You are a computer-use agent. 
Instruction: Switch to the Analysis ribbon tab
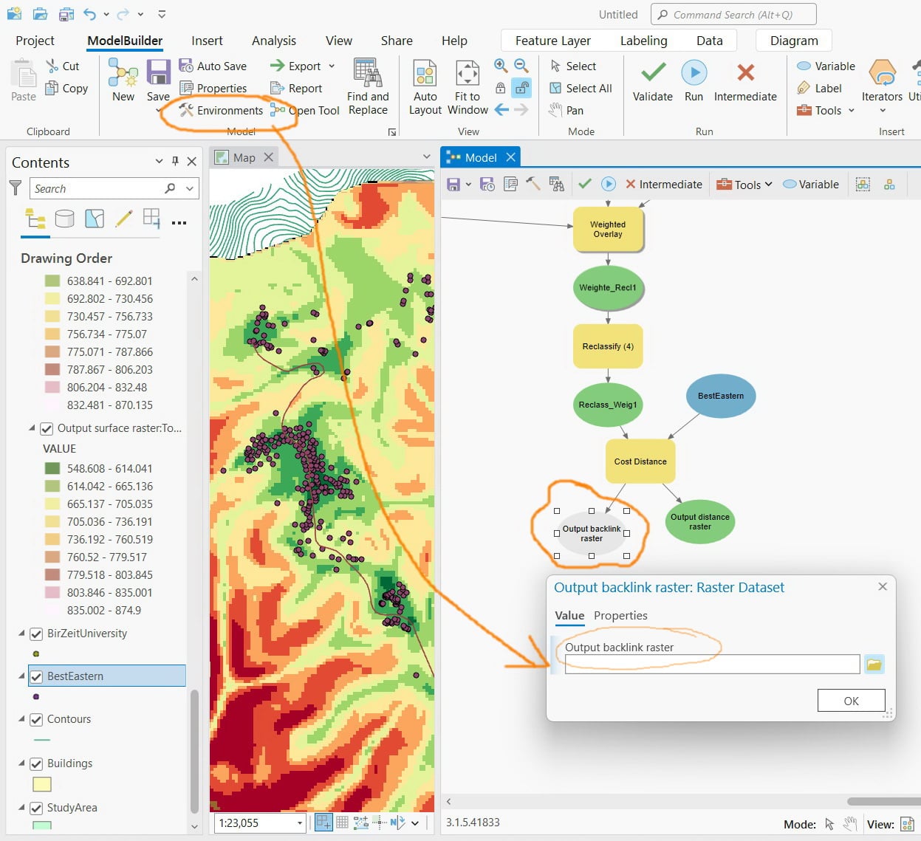[x=274, y=41]
